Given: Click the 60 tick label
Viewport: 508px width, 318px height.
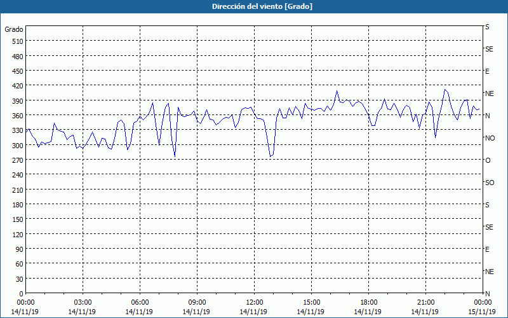Looking at the screenshot, I should pos(20,264).
